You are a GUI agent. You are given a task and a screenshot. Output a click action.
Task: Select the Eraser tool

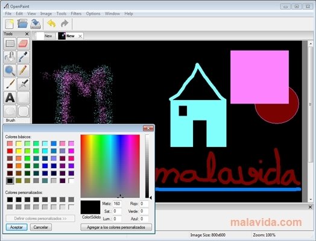click(24, 44)
